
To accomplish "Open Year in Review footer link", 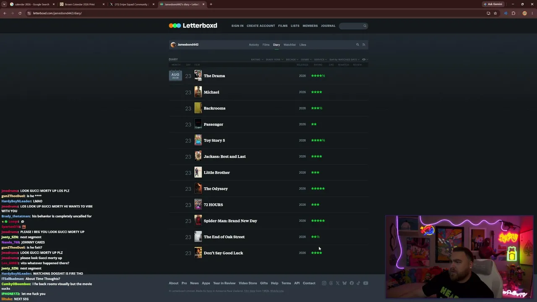I will pyautogui.click(x=224, y=283).
